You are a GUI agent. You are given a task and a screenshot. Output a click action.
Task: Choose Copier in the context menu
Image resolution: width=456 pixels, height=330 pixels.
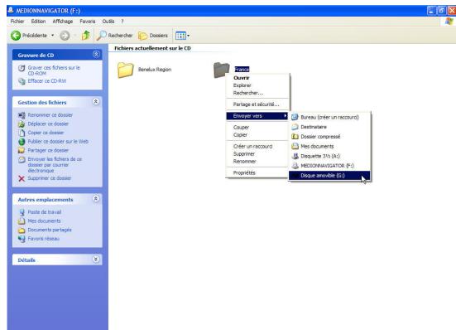(257, 135)
